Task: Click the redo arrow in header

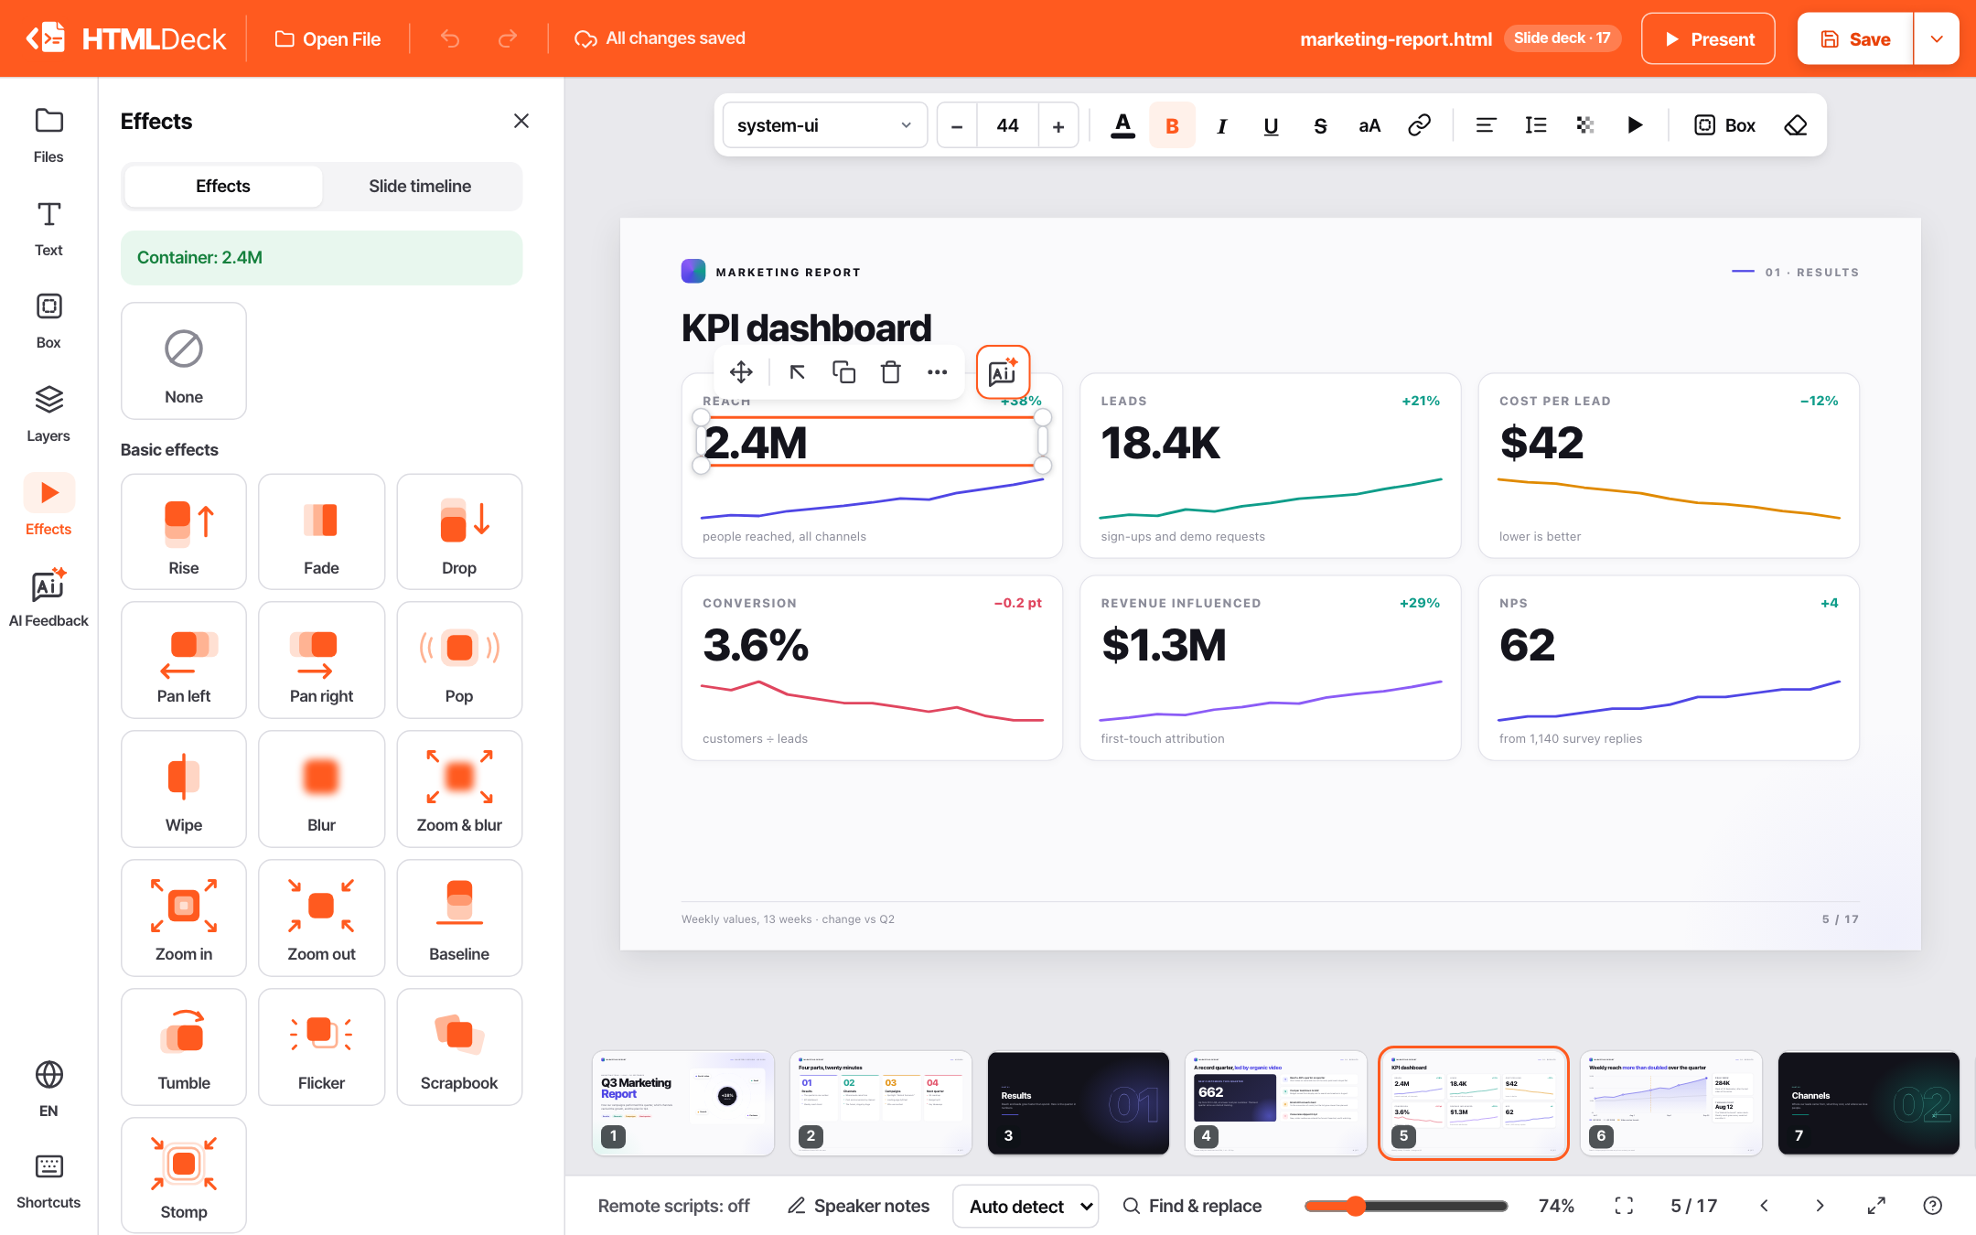Action: coord(508,38)
